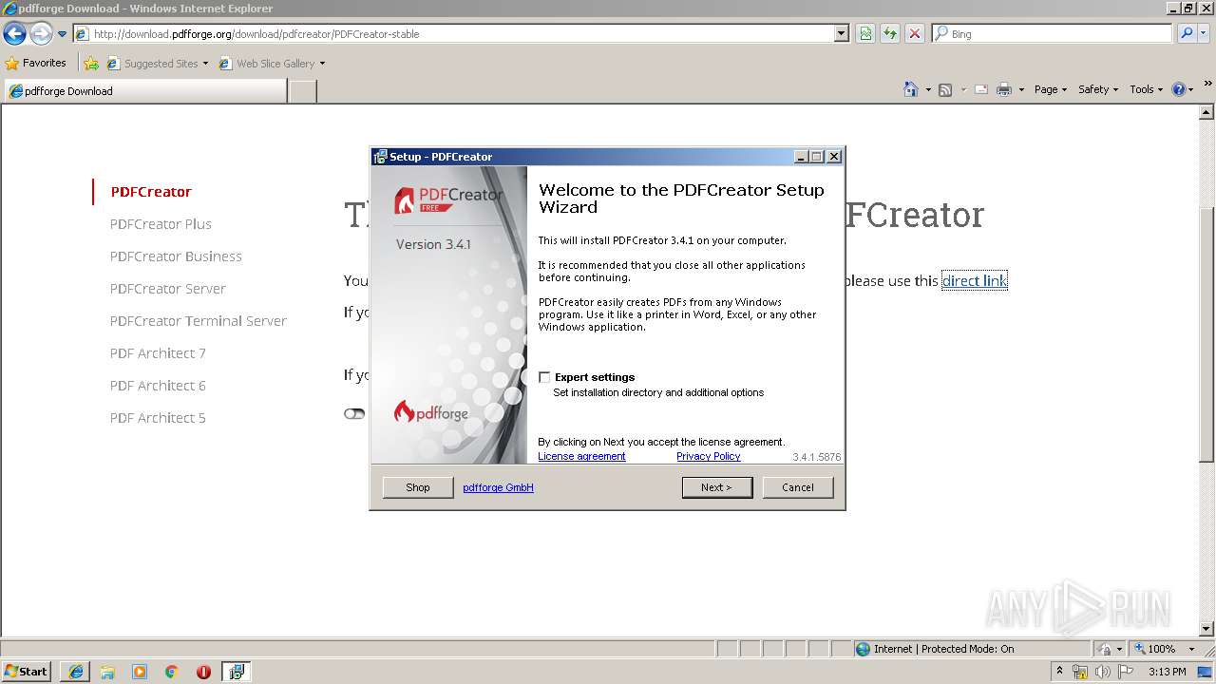
Task: Open the Web Slice Gallery link
Action: [x=273, y=64]
